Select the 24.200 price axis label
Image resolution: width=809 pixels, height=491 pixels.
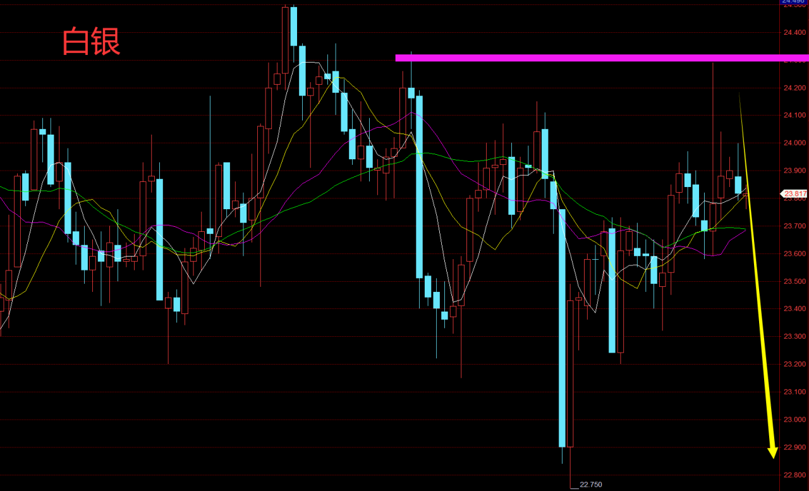[x=795, y=88]
